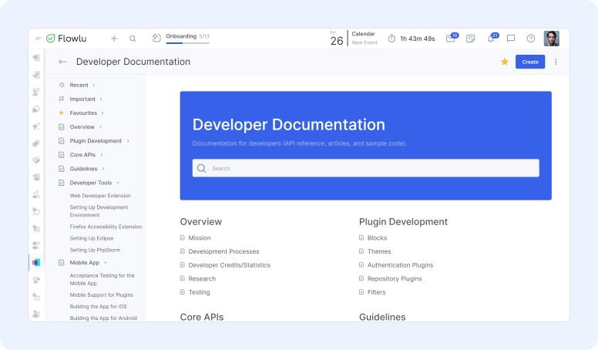
Task: Click the Onboarding 5/13 progress bar
Action: point(187,43)
